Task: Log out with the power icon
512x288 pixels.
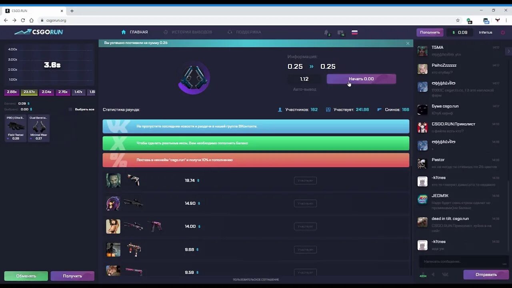Action: (502, 32)
